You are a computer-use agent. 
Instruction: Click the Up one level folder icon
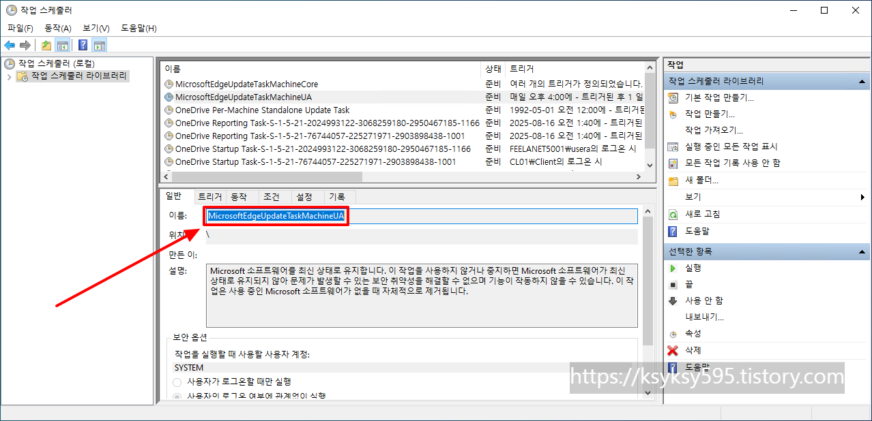tap(46, 45)
